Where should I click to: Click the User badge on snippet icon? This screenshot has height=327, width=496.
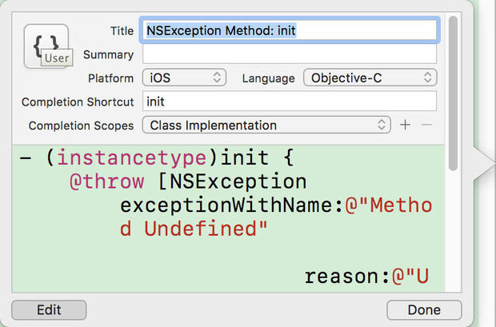coord(58,58)
